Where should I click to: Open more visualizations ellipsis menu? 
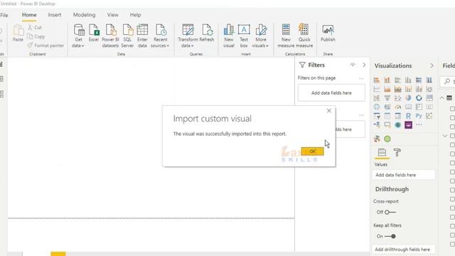click(419, 125)
